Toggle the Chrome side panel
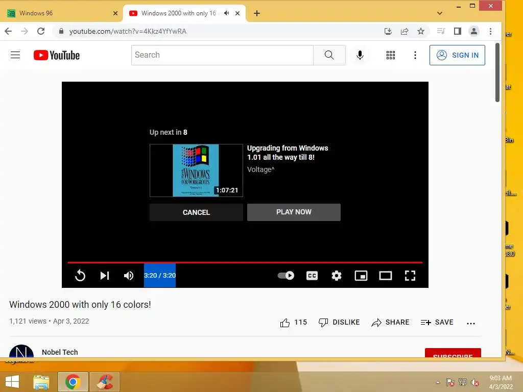The height and width of the screenshot is (392, 523). 457,31
